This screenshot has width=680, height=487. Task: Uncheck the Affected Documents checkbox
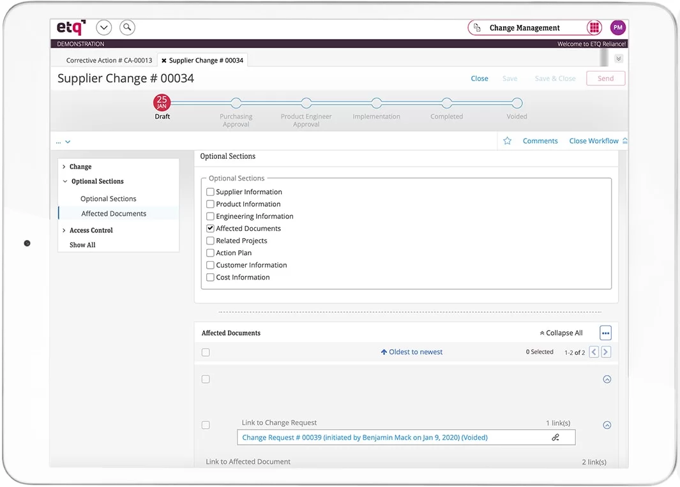tap(210, 229)
